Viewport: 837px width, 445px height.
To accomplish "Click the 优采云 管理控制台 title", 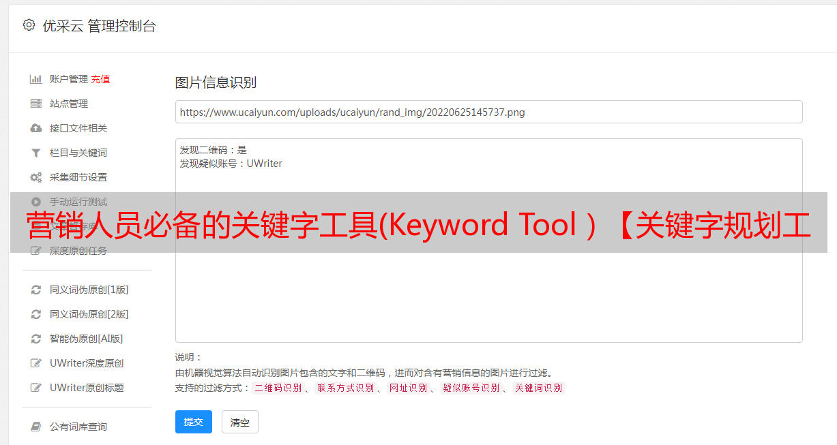I will click(x=99, y=26).
